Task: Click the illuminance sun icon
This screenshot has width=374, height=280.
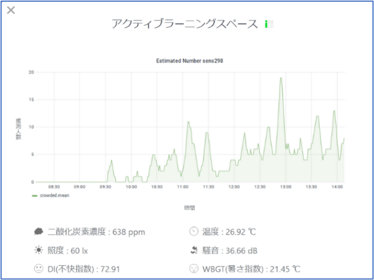Action: point(38,250)
